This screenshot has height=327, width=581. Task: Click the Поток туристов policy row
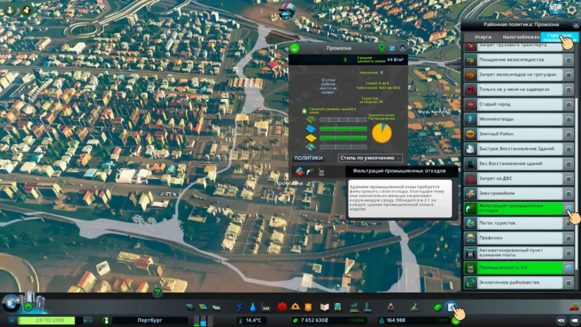click(x=519, y=223)
